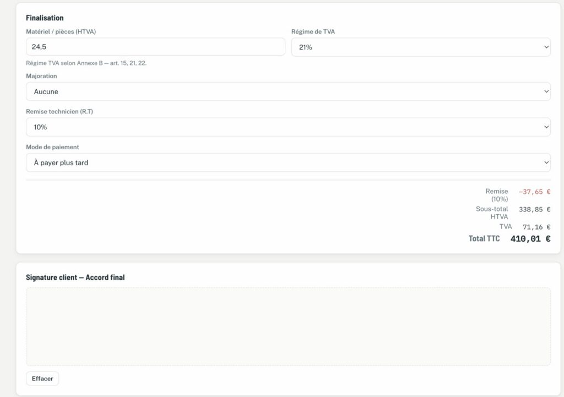Click the Effacer button

coord(42,379)
